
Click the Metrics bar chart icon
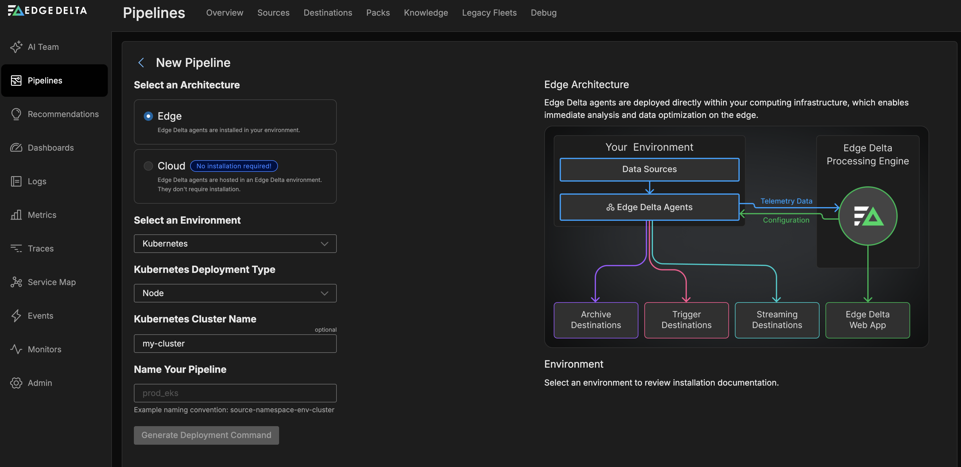click(x=16, y=215)
